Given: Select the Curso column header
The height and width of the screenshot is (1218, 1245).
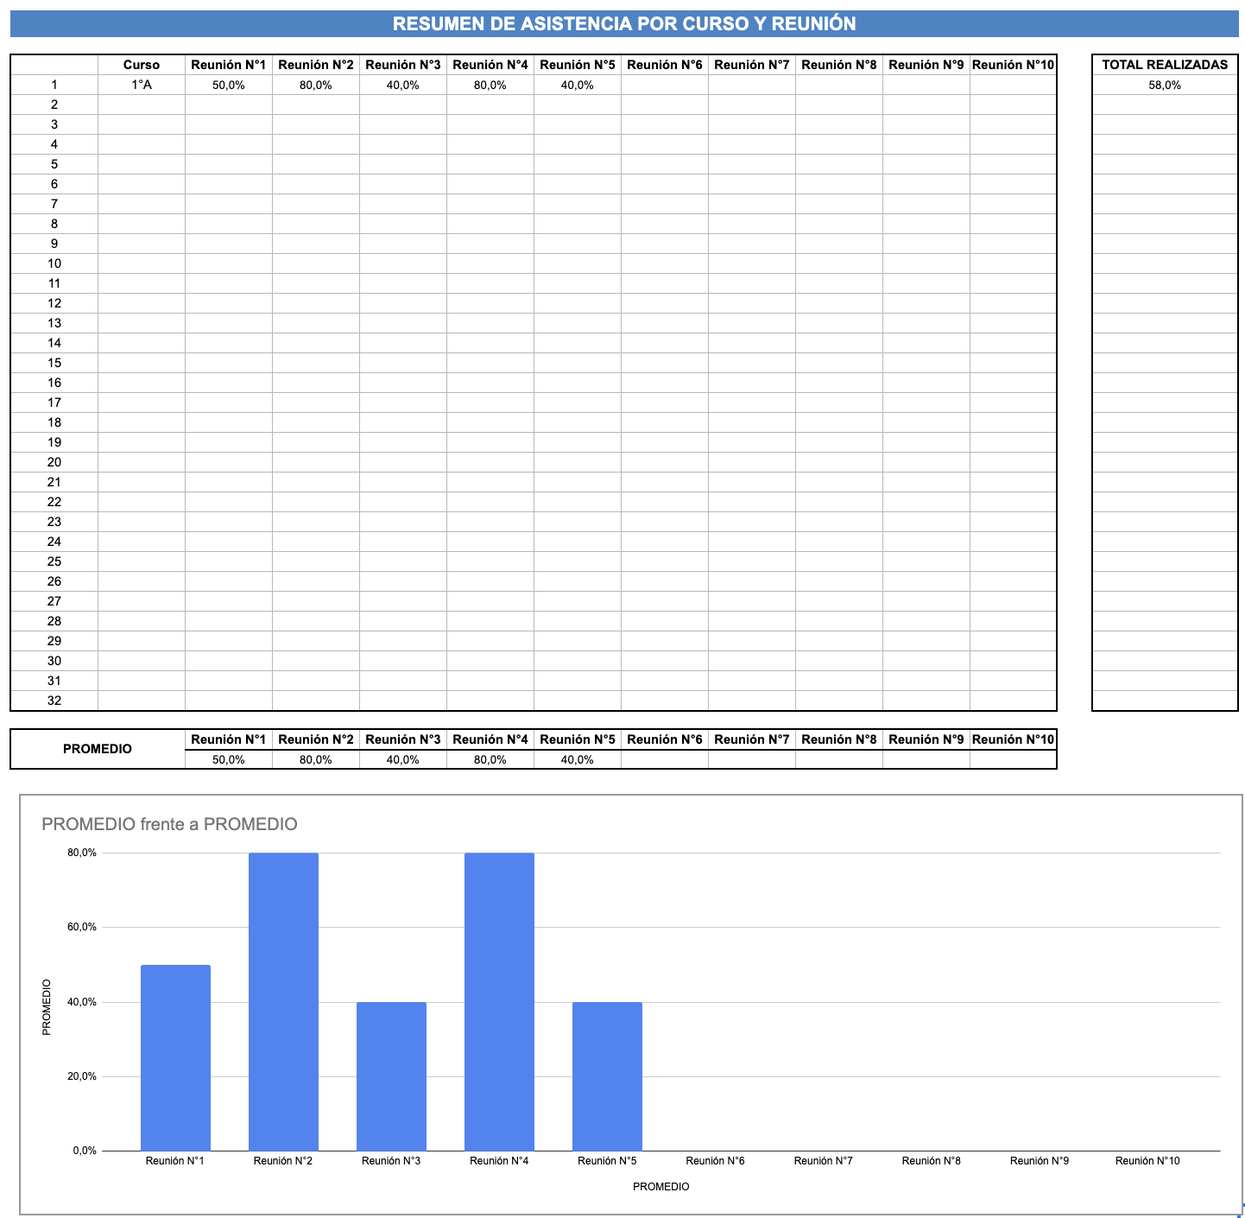Looking at the screenshot, I should click(142, 65).
